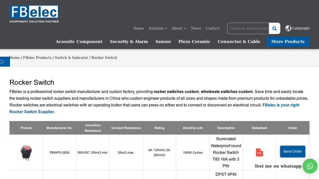The height and width of the screenshot is (179, 319).
Task: Expand the side panel double-arrow tab
Action: point(5,62)
